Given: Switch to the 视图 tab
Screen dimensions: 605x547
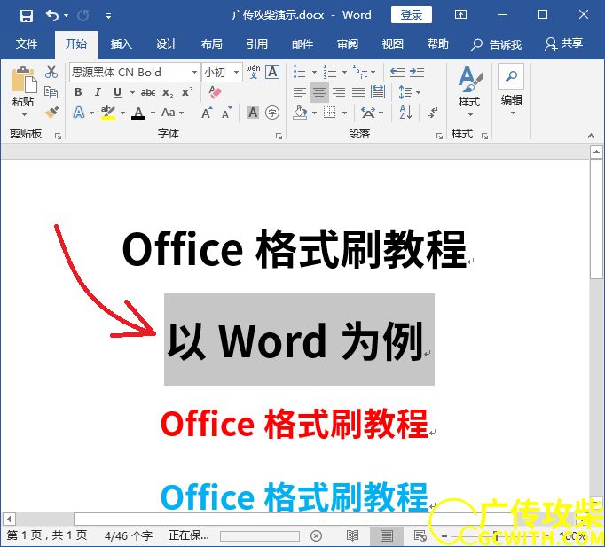Looking at the screenshot, I should pyautogui.click(x=393, y=44).
